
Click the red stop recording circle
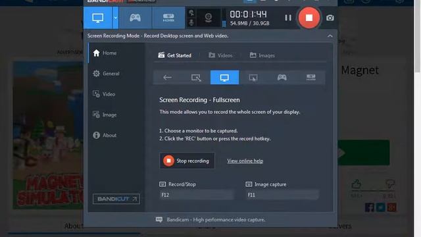309,18
